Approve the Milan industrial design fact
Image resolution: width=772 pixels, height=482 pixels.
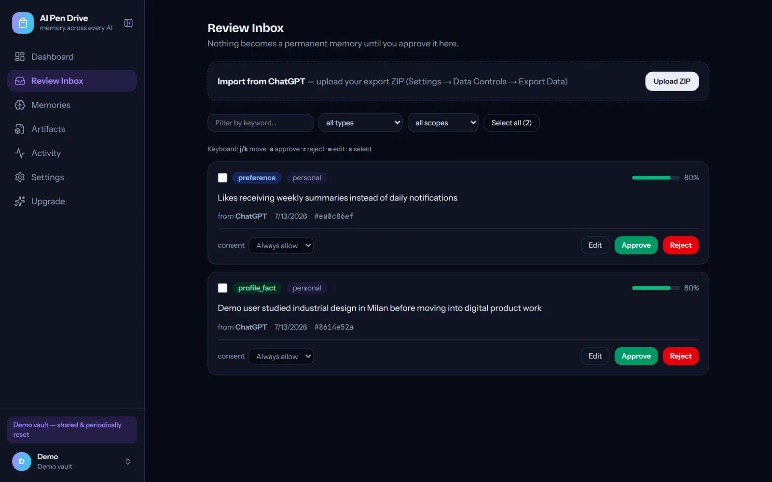[x=636, y=356]
